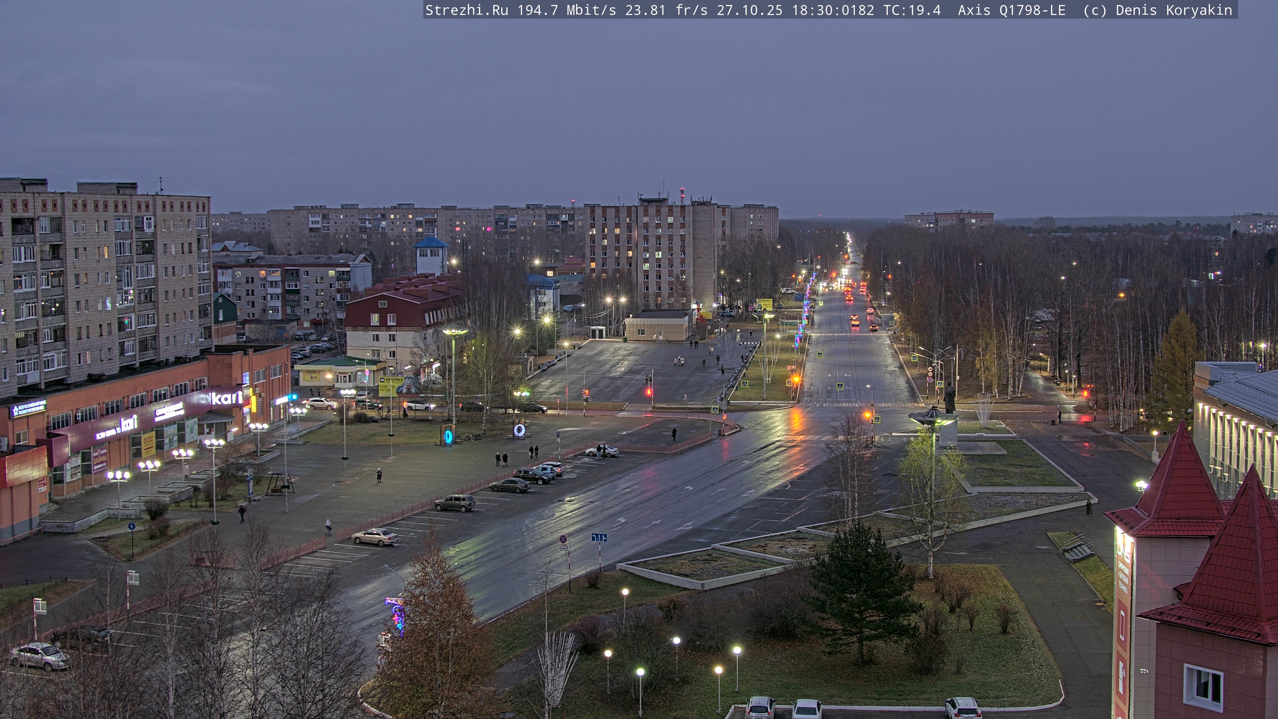Click the large white 'kari' rooftop sign
The height and width of the screenshot is (719, 1278).
[x=226, y=397]
